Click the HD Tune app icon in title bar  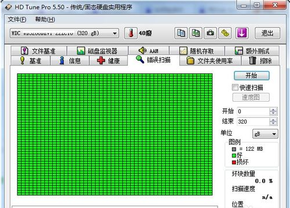9,7
